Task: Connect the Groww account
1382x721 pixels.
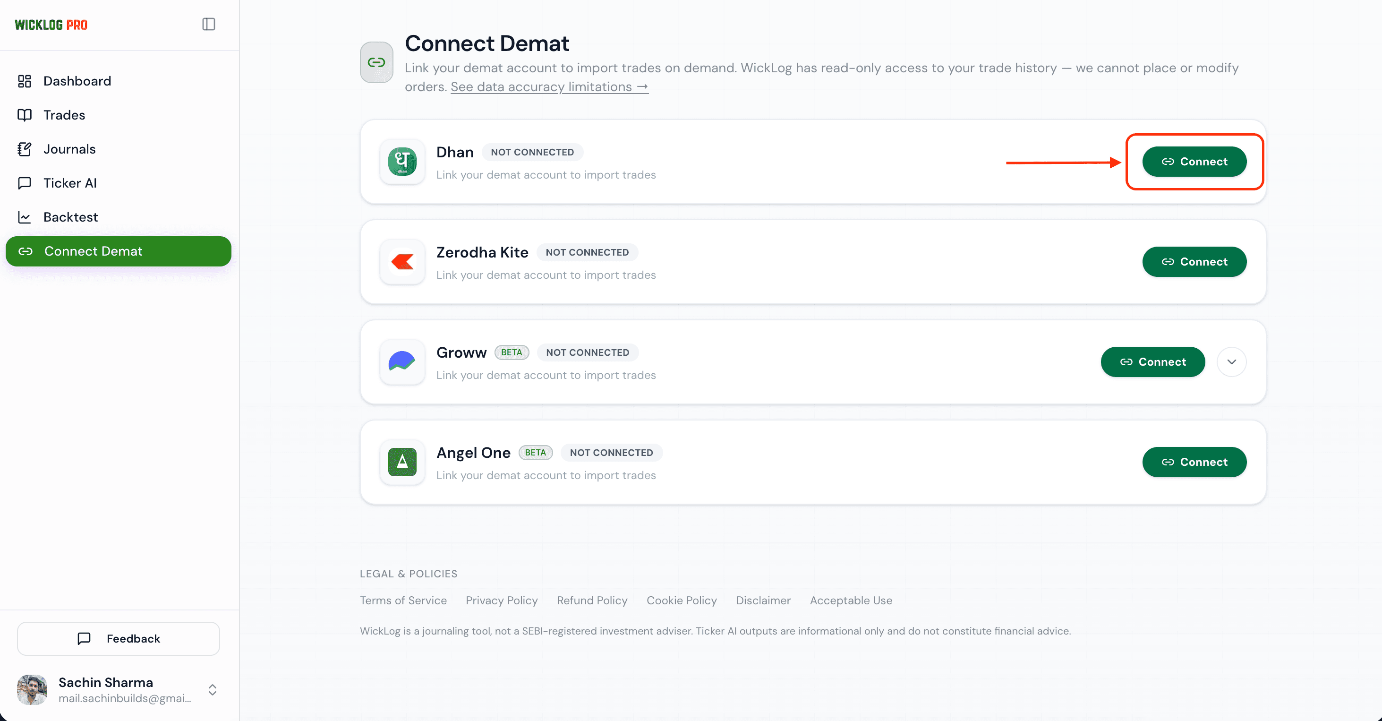Action: 1153,362
